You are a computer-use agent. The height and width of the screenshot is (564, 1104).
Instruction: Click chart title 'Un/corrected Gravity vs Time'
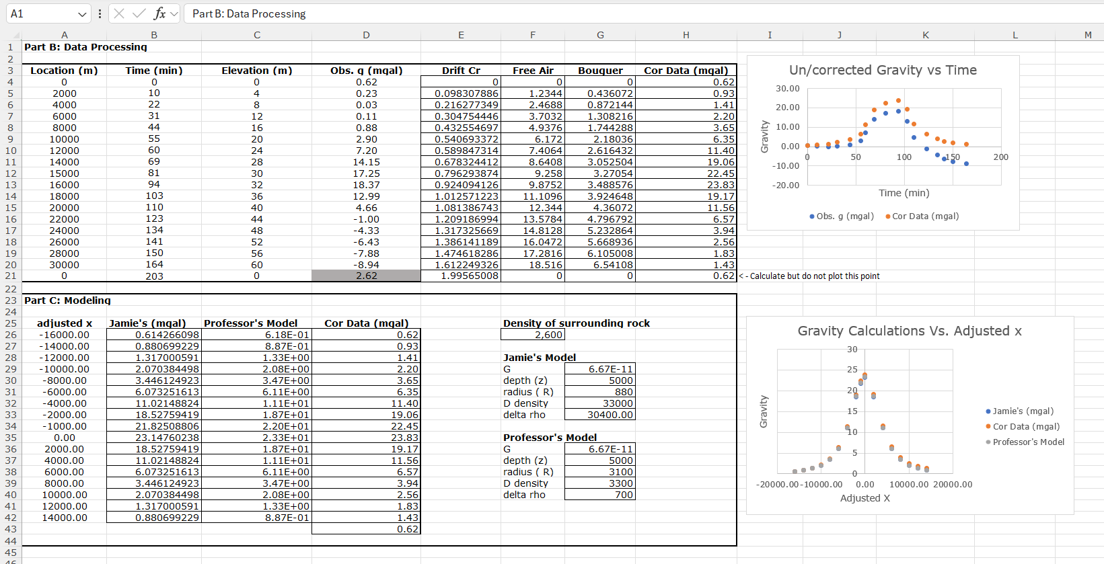pos(883,70)
